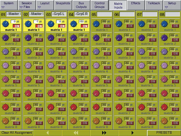Viewport: 181px width, 136px height.
Task: Select the blue matrix 1 knob, channel 02
Action: tap(28, 24)
